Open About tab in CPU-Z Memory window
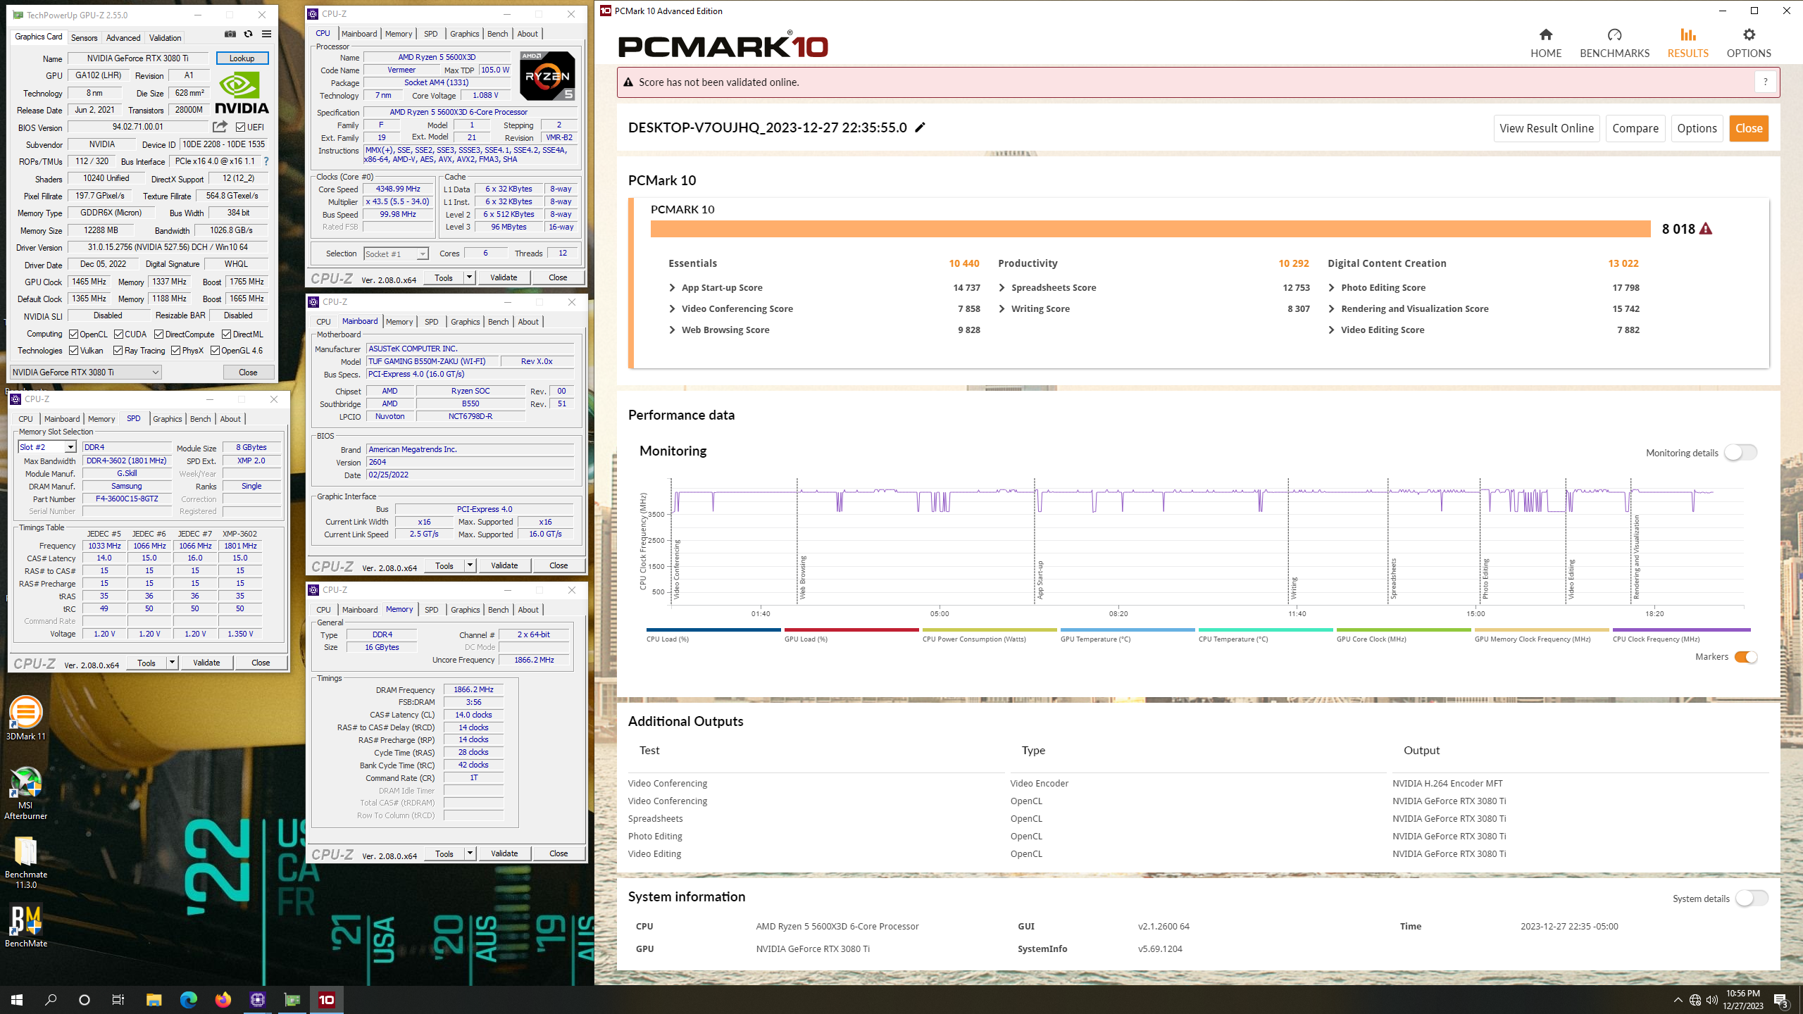Viewport: 1803px width, 1014px height. click(x=528, y=610)
